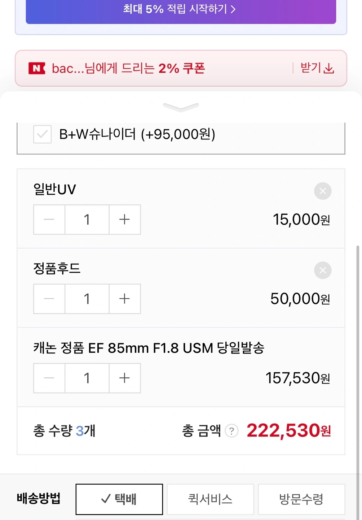Screen dimensions: 362x520
Task: Collapse the options panel with chevron handle
Action: tap(181, 107)
